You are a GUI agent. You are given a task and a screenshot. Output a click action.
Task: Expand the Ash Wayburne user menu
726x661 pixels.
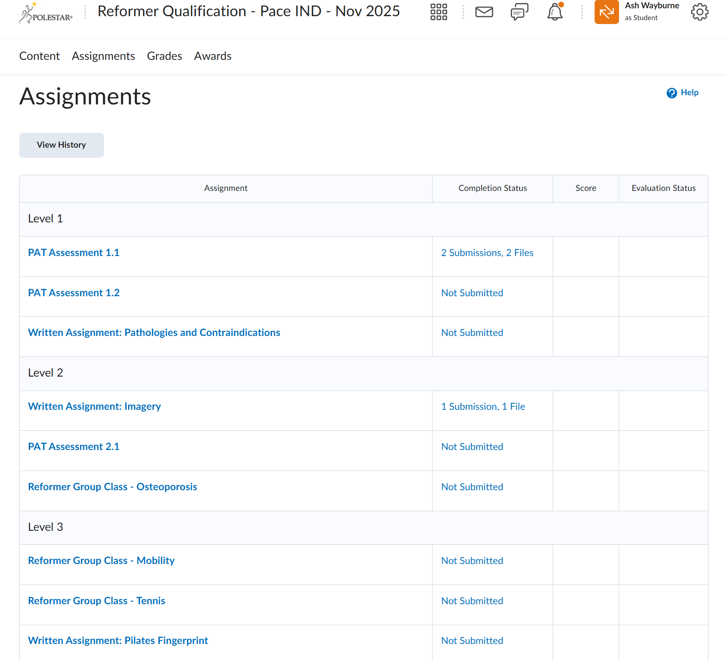651,11
